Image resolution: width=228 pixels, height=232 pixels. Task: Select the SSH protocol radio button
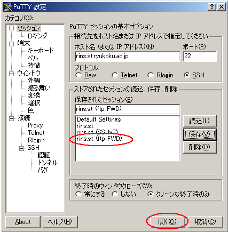click(187, 75)
